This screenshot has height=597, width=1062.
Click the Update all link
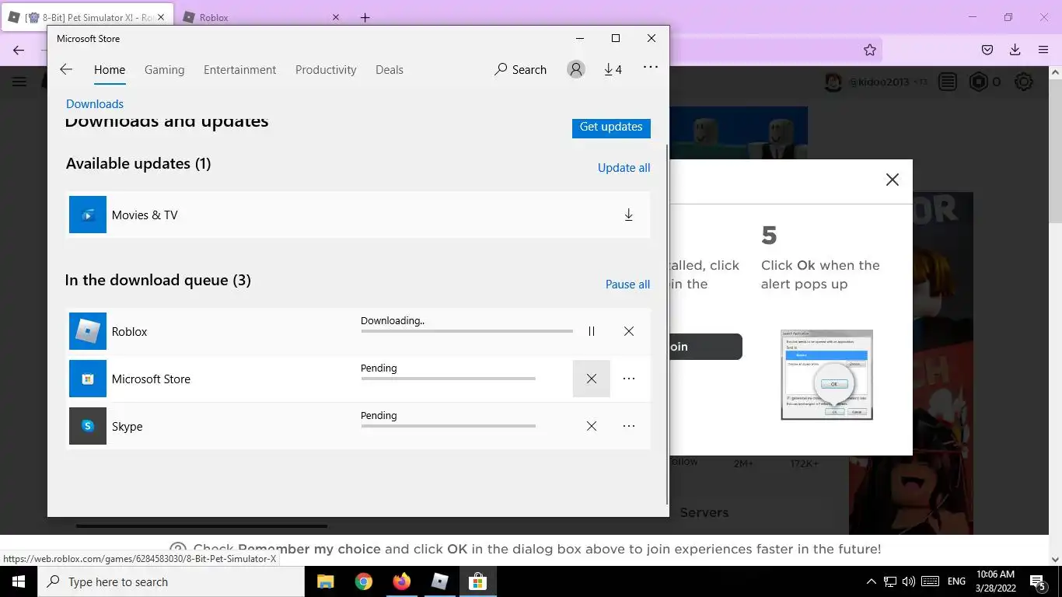pos(624,168)
